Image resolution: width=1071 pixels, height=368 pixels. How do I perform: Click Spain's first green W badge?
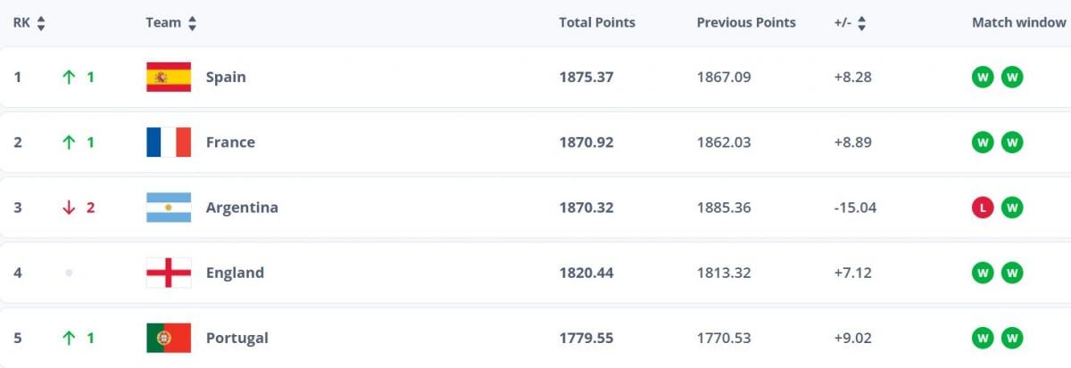click(983, 78)
